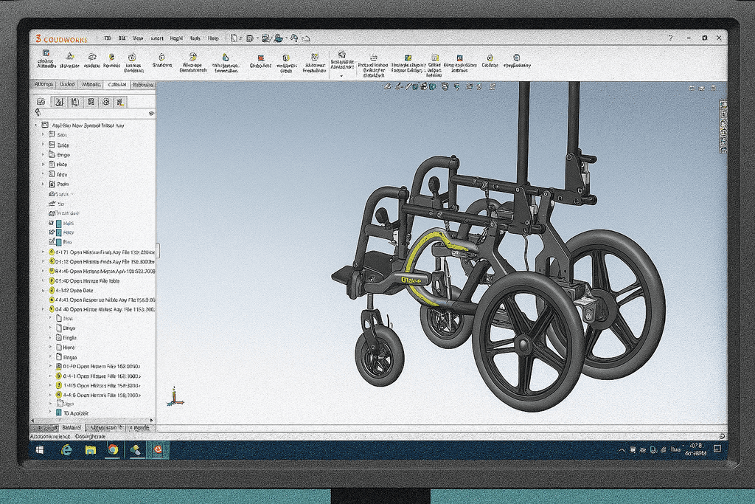Open the Help menu
Viewport: 755px width, 504px height.
point(213,38)
